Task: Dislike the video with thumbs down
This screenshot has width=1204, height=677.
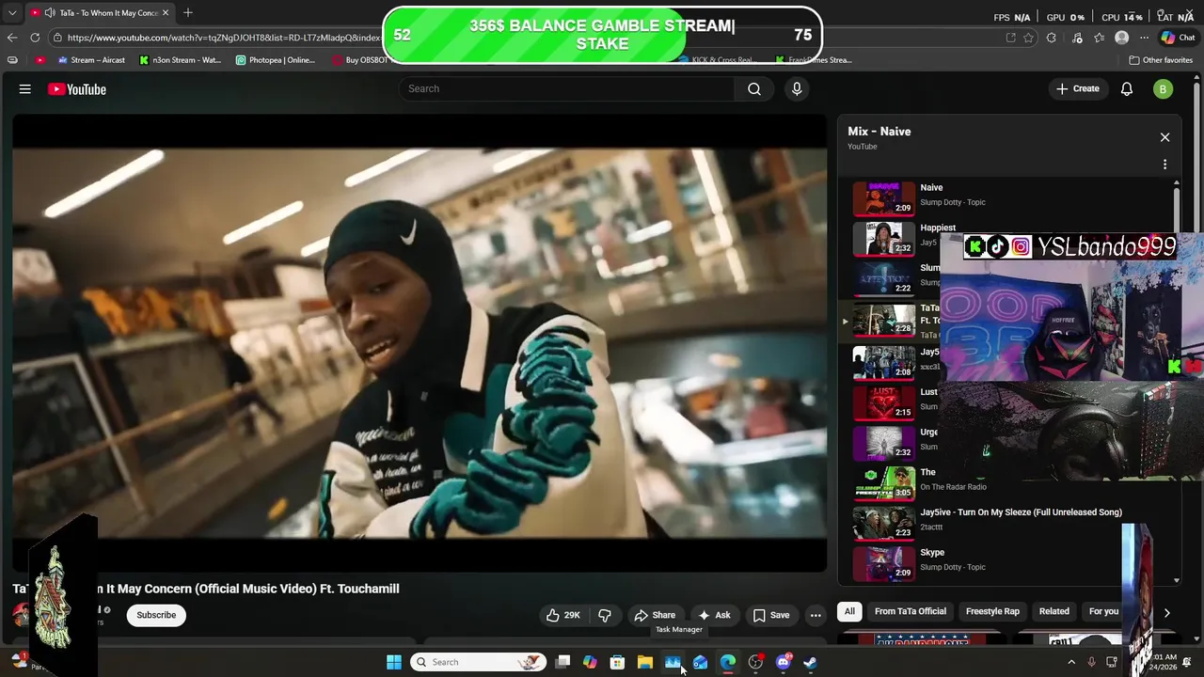Action: [x=605, y=615]
